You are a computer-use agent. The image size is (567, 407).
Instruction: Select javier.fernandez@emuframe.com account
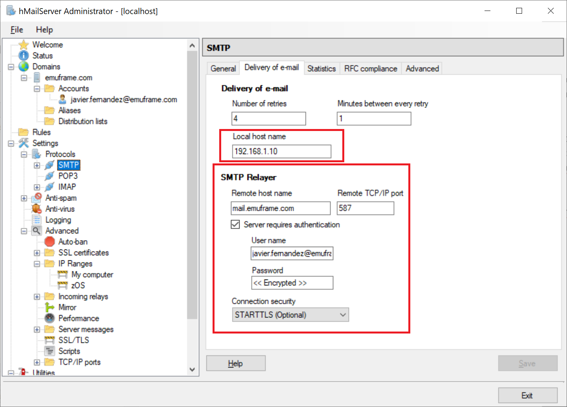124,99
